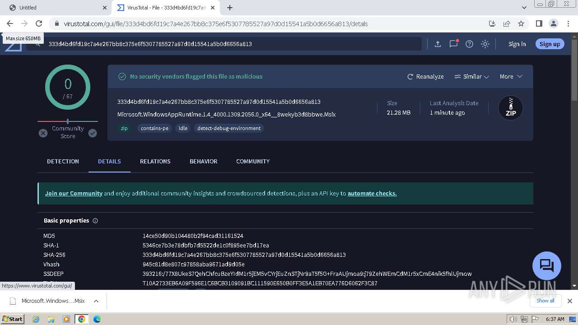Viewport: 578px width, 325px height.
Task: Close the downloads bar
Action: pos(570,301)
